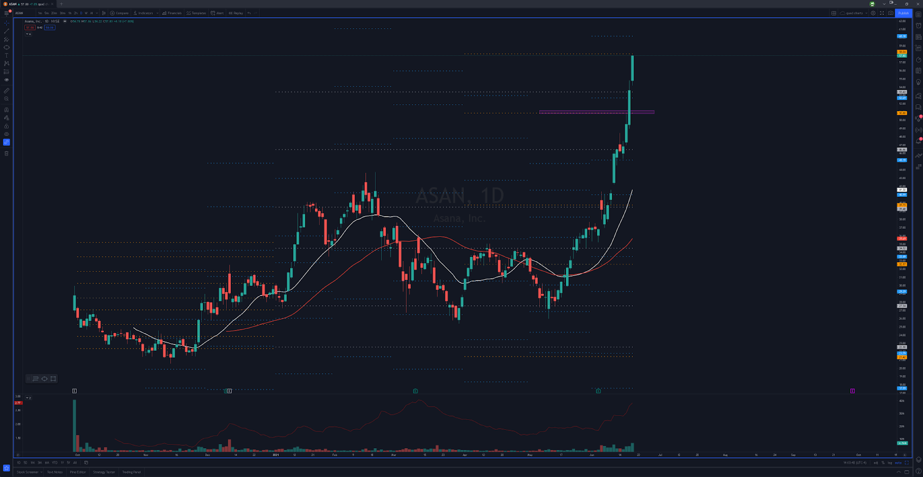The width and height of the screenshot is (923, 477).
Task: Click the favorites star icon at bottom left
Action: [6, 468]
